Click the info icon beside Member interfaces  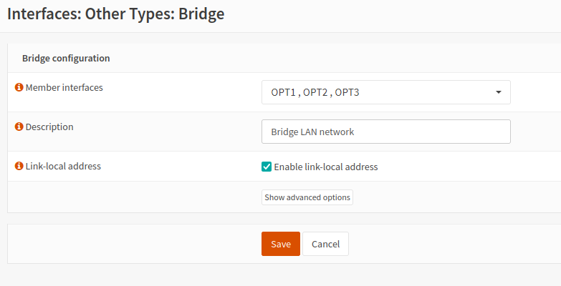pos(19,87)
